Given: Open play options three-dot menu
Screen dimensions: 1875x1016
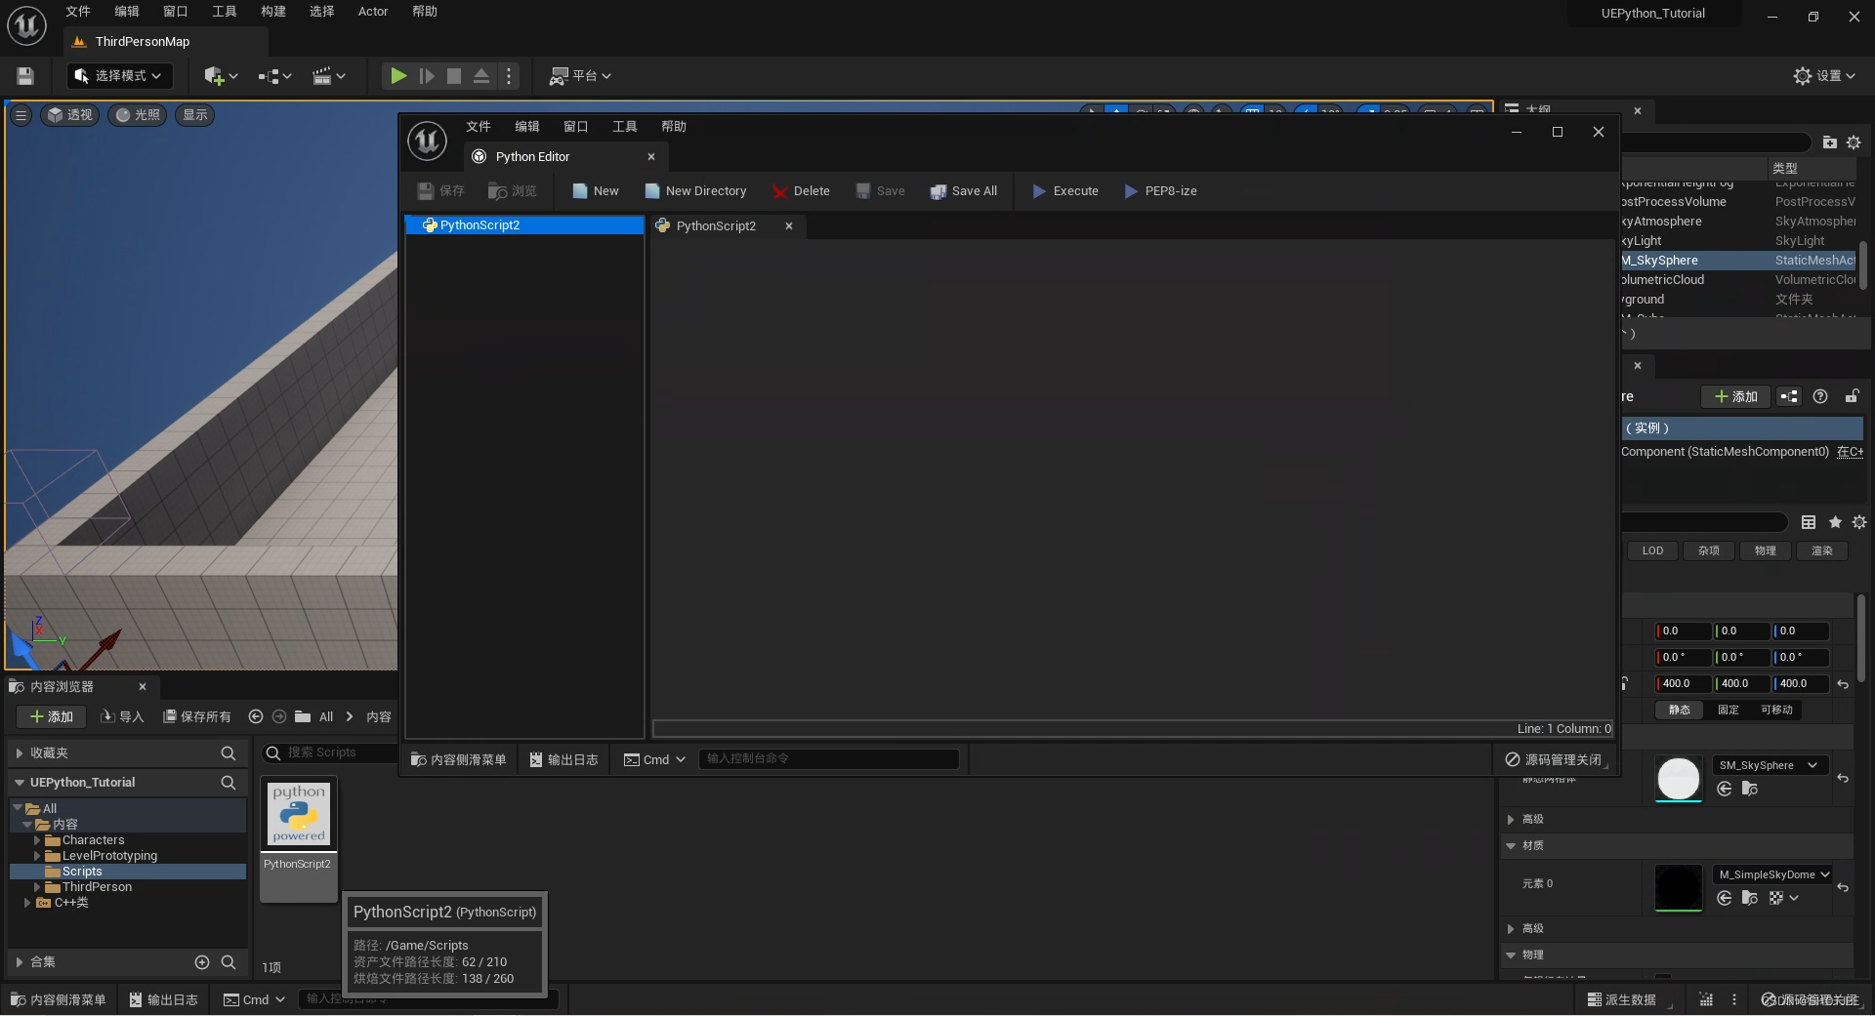Looking at the screenshot, I should 509,76.
